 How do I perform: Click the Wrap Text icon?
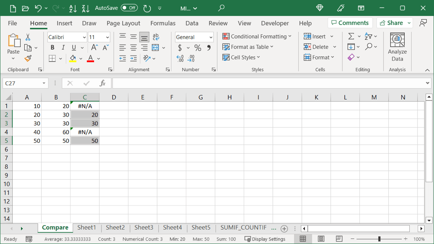pos(156,37)
